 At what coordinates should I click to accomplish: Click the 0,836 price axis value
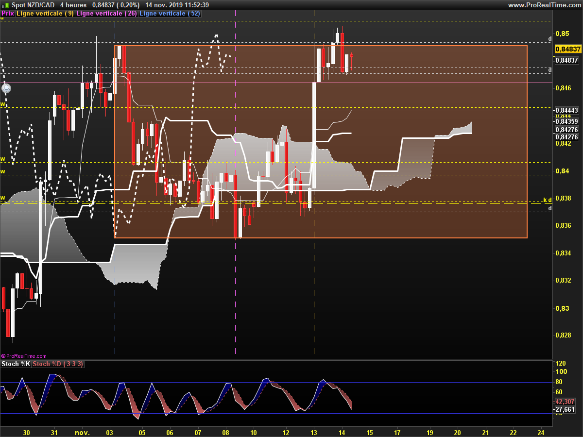tap(564, 225)
